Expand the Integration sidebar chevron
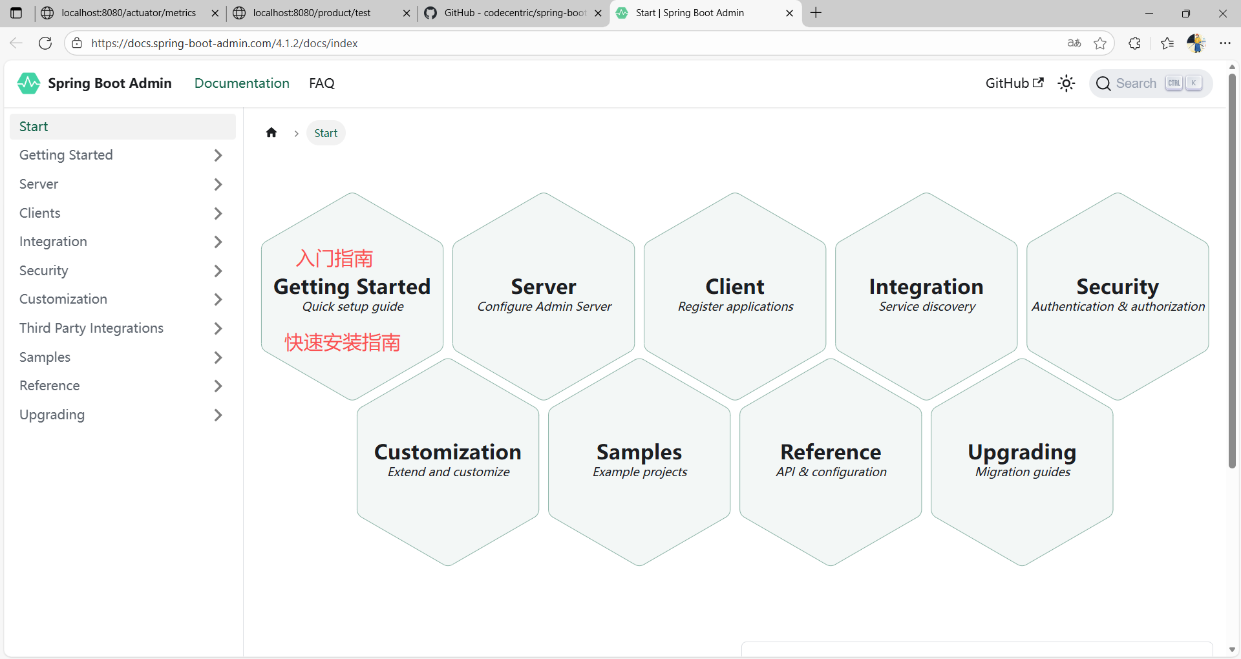The image size is (1241, 659). [218, 242]
